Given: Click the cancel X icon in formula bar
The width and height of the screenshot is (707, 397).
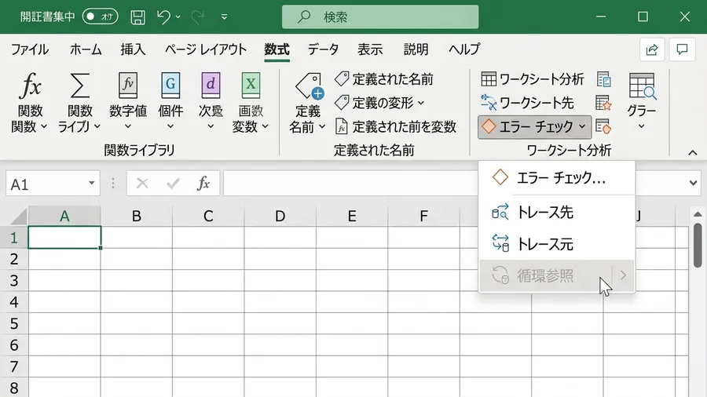Looking at the screenshot, I should click(x=142, y=183).
